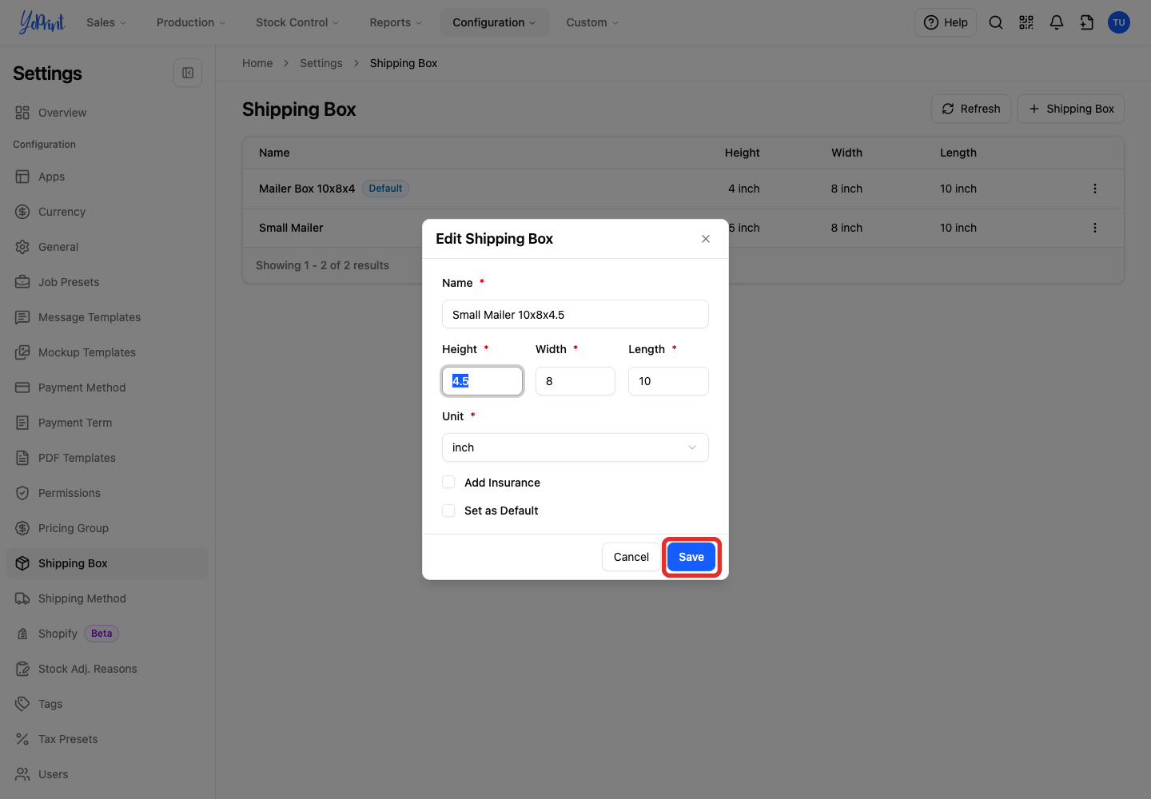Open the notifications bell

tap(1057, 22)
